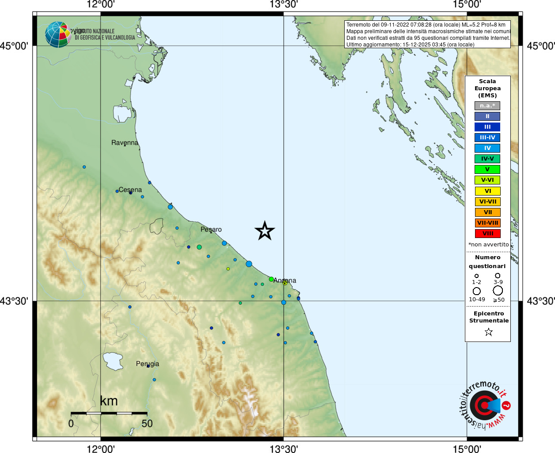Click the 'Terremoto del 09-11-2022' header line

(426, 25)
